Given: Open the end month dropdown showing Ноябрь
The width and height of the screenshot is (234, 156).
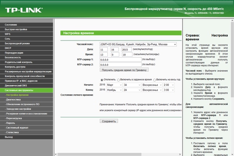Looking at the screenshot, I should pos(114,90).
